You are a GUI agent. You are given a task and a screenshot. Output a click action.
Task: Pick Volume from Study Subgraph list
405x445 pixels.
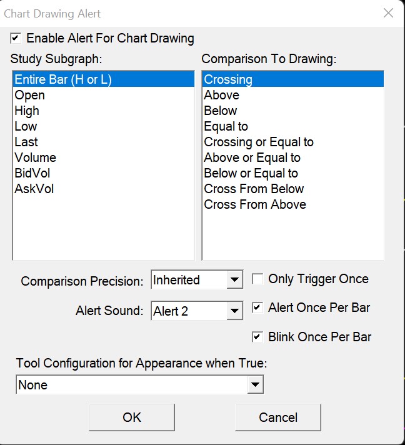click(104, 157)
